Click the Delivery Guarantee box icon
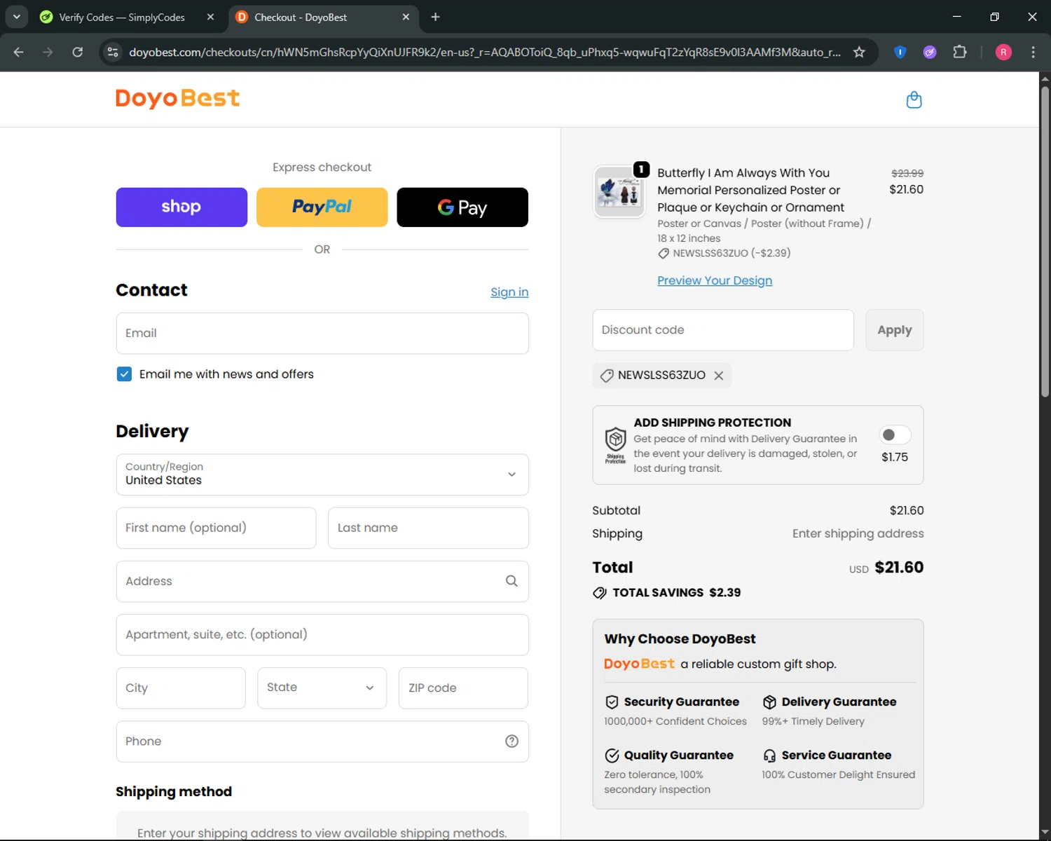Image resolution: width=1051 pixels, height=841 pixels. click(x=769, y=702)
